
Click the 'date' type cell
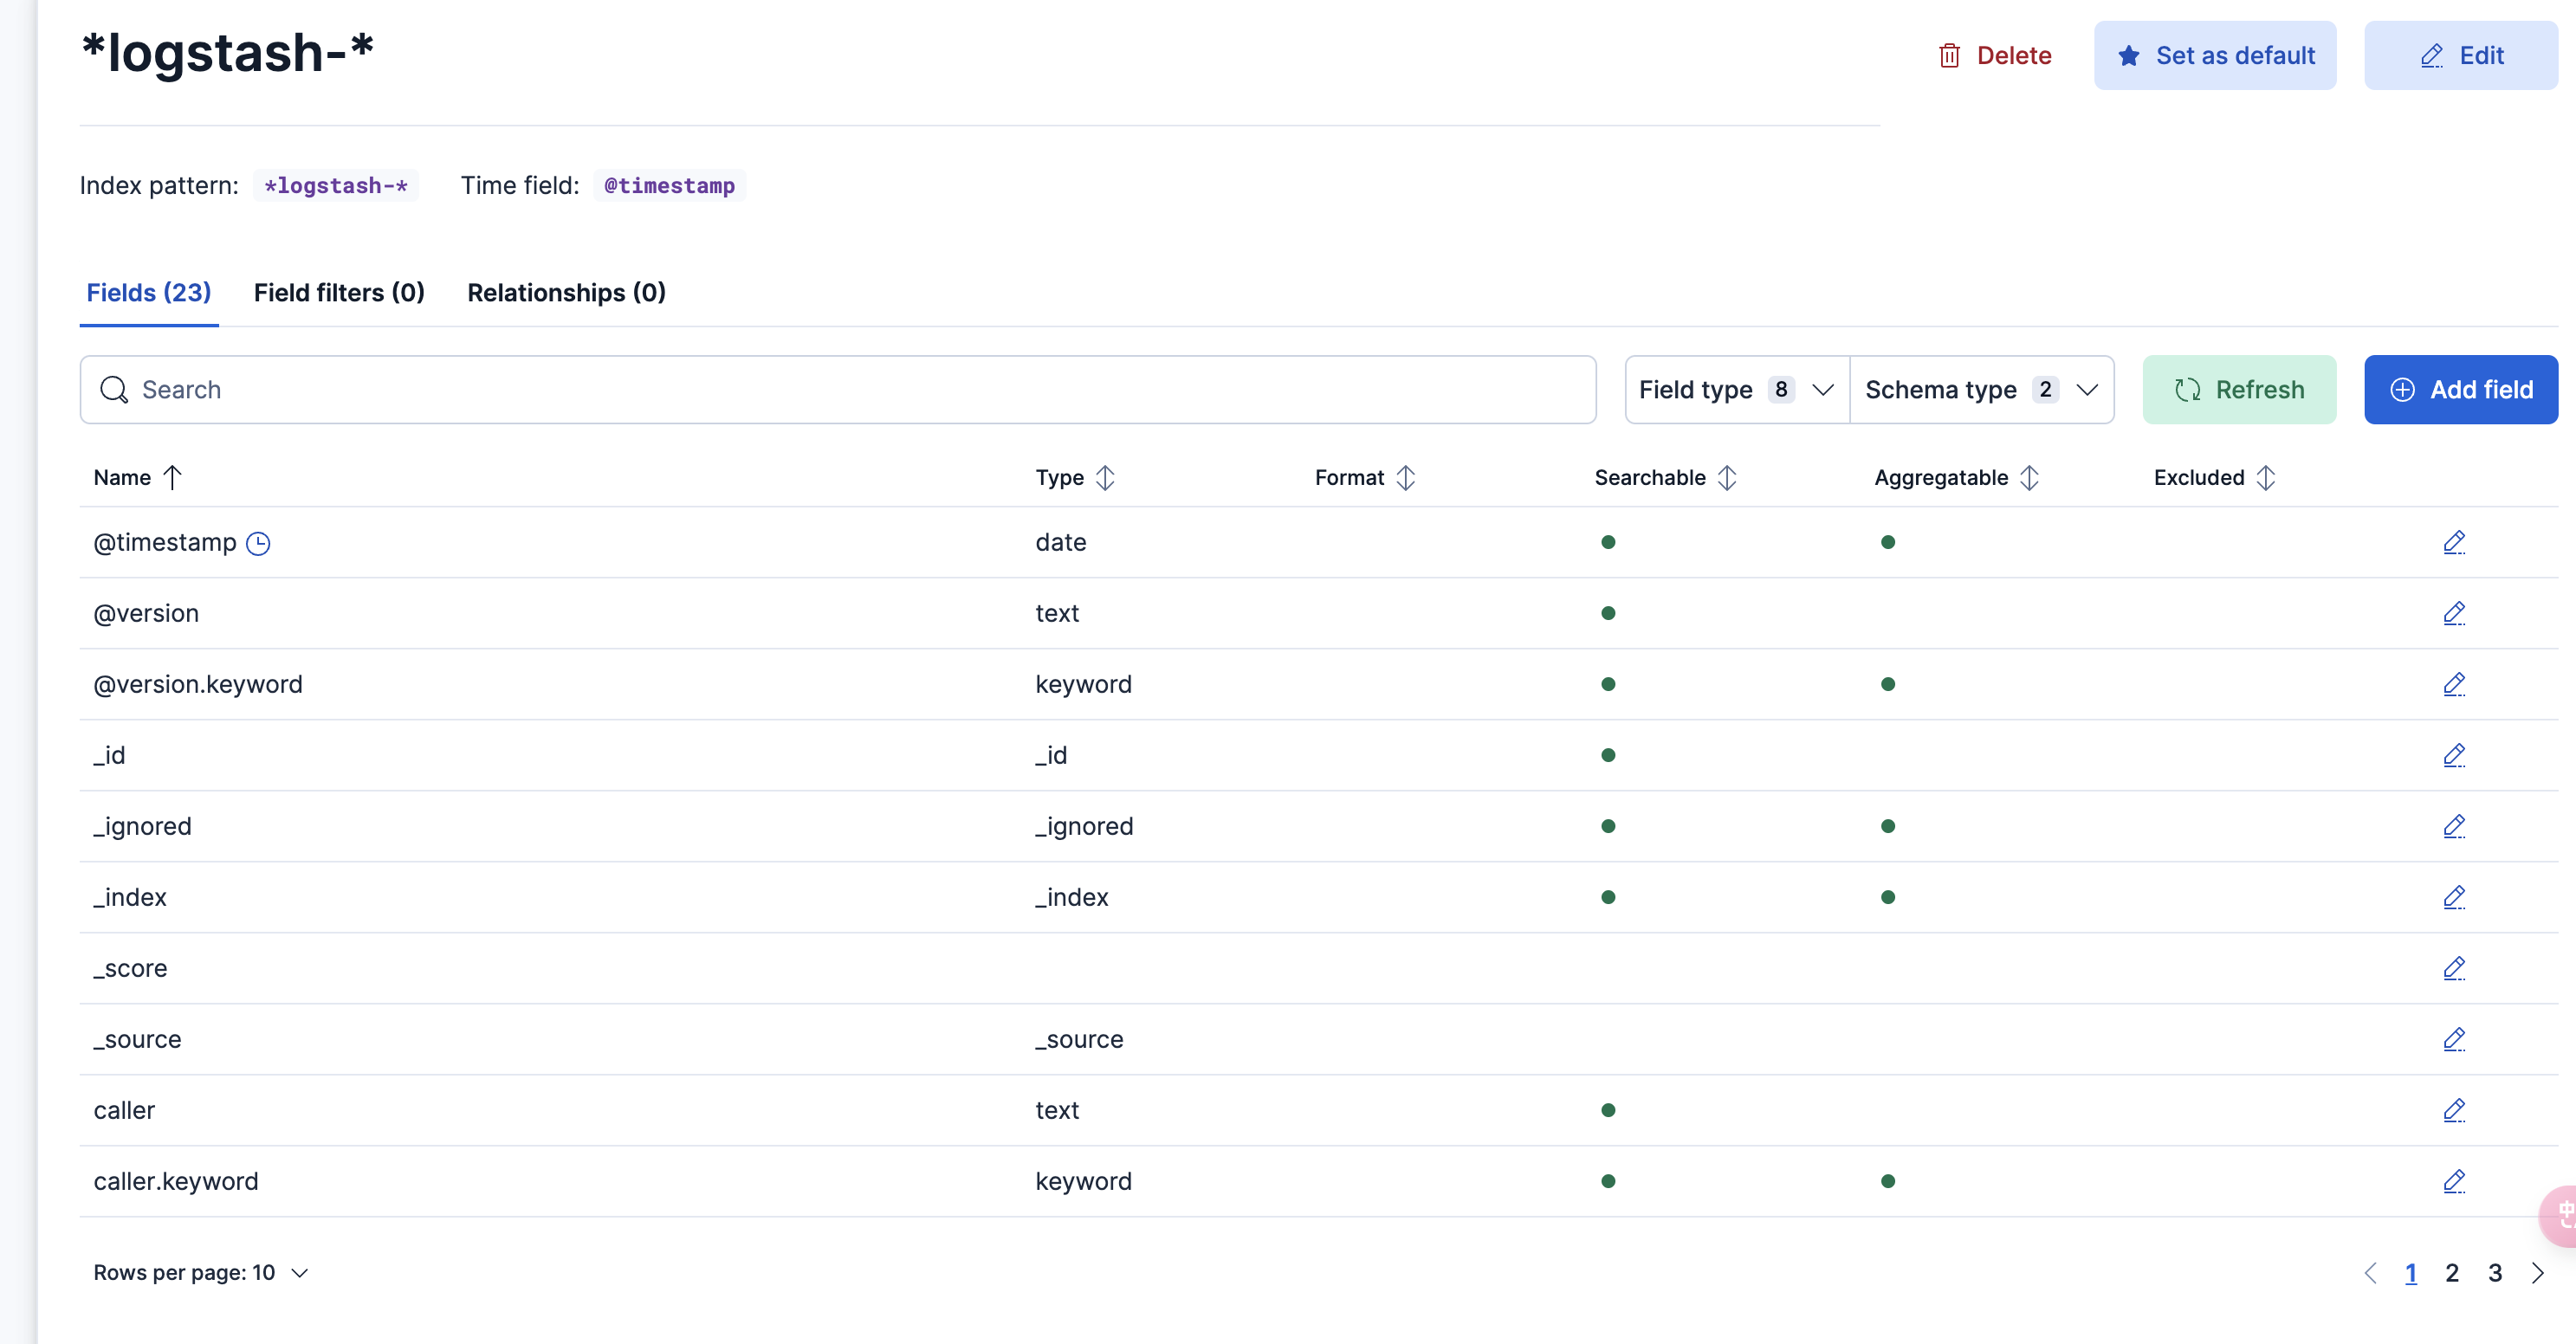[x=1061, y=542]
